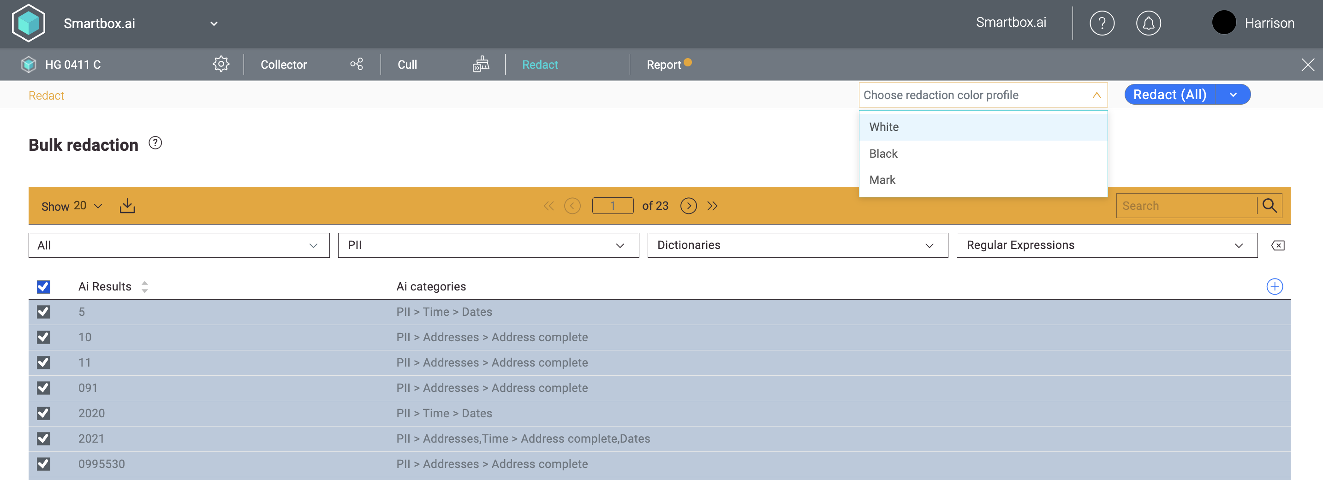Open the Regular Expressions filter dropdown
Viewport: 1323px width, 480px height.
coord(1107,245)
